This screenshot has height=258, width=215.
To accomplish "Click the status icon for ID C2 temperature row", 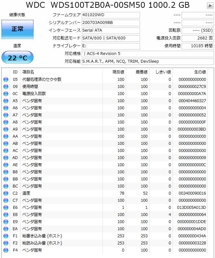I will click(6, 193).
